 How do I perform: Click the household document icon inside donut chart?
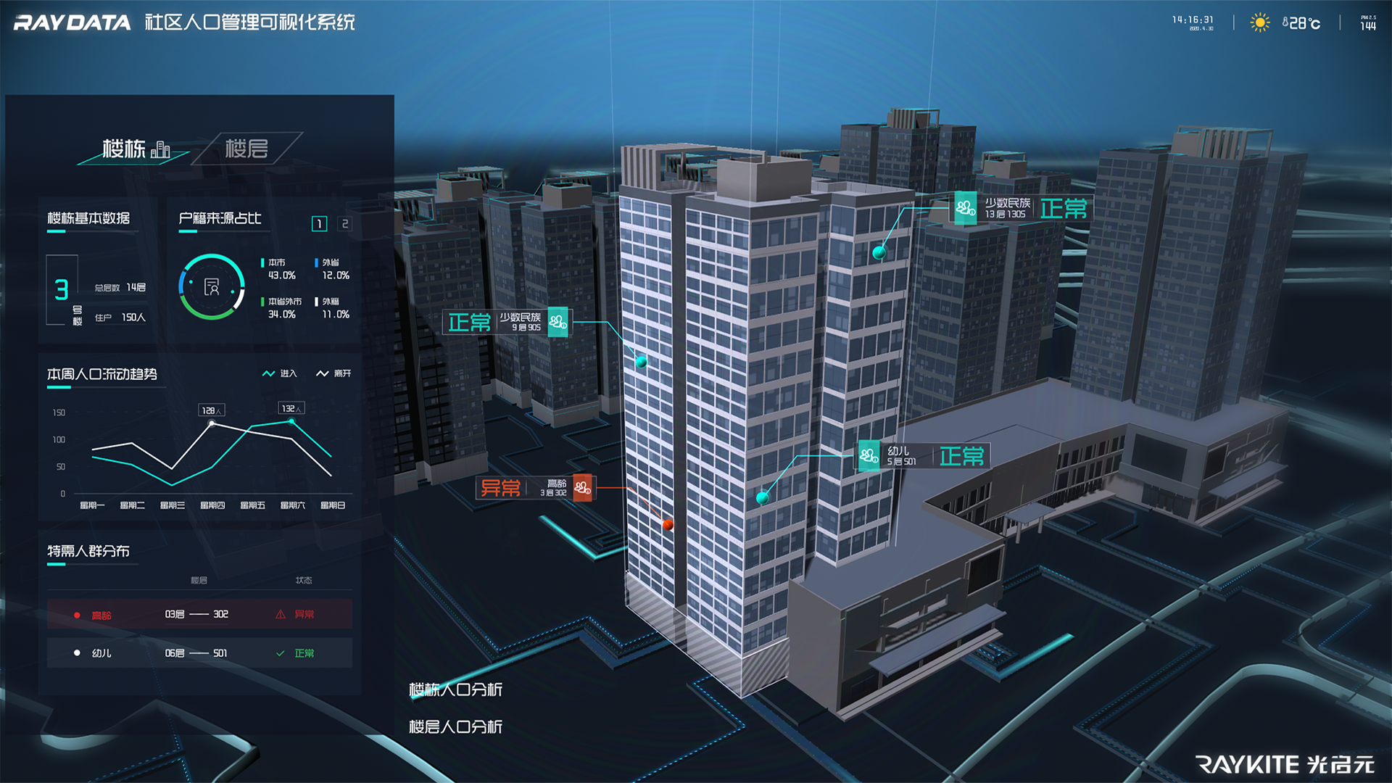click(212, 287)
